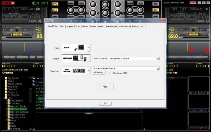Click the right deck loop play arrow icon
This screenshot has width=211, height=132.
point(207,9)
